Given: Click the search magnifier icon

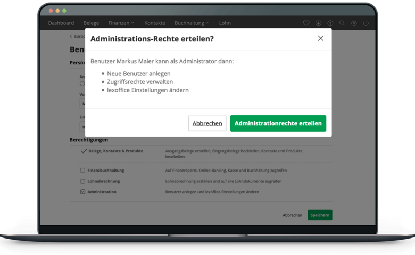Looking at the screenshot, I should point(342,23).
